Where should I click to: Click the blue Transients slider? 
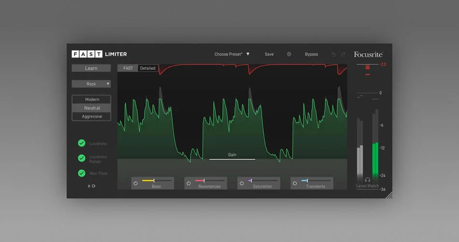(316, 181)
